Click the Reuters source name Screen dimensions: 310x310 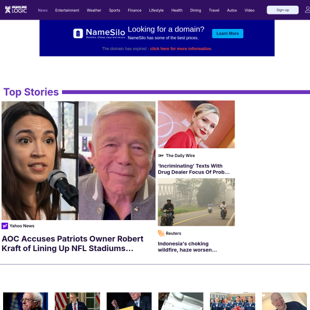(x=174, y=234)
